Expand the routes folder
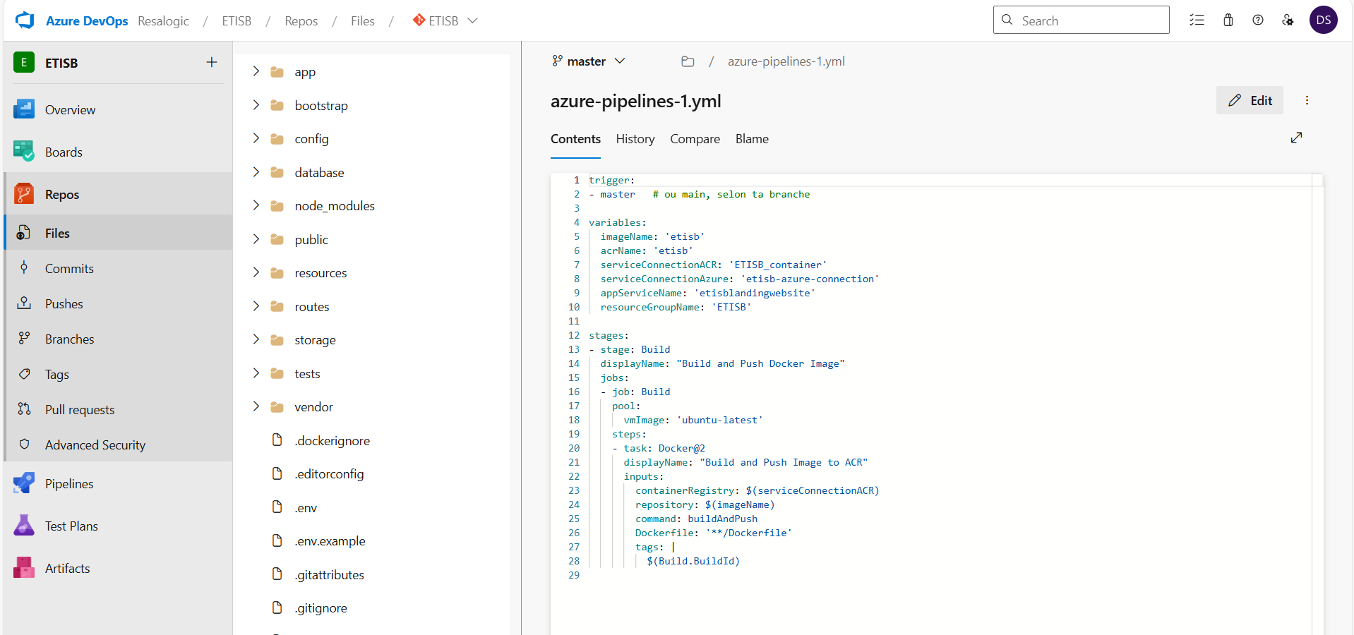This screenshot has height=635, width=1354. tap(256, 306)
